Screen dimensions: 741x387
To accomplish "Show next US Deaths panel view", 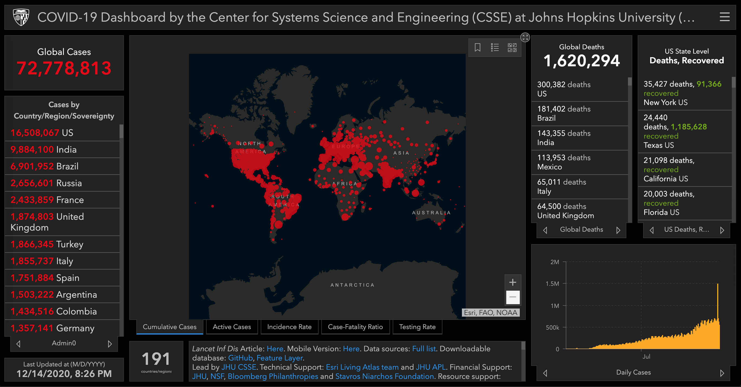I will tap(722, 230).
